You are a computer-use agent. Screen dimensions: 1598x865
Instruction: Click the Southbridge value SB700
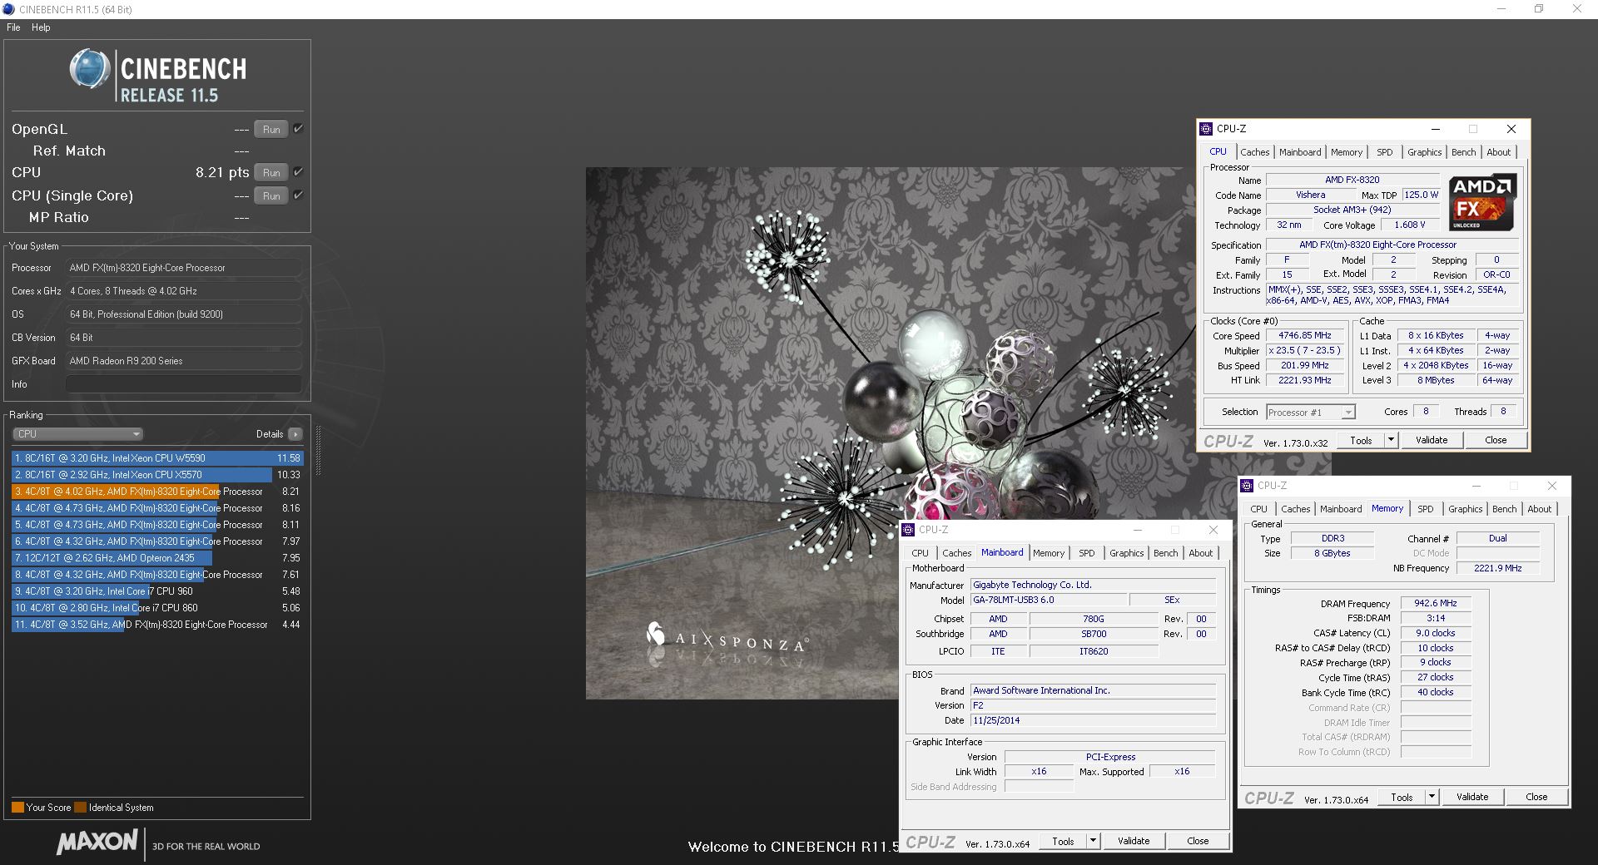coord(1093,634)
